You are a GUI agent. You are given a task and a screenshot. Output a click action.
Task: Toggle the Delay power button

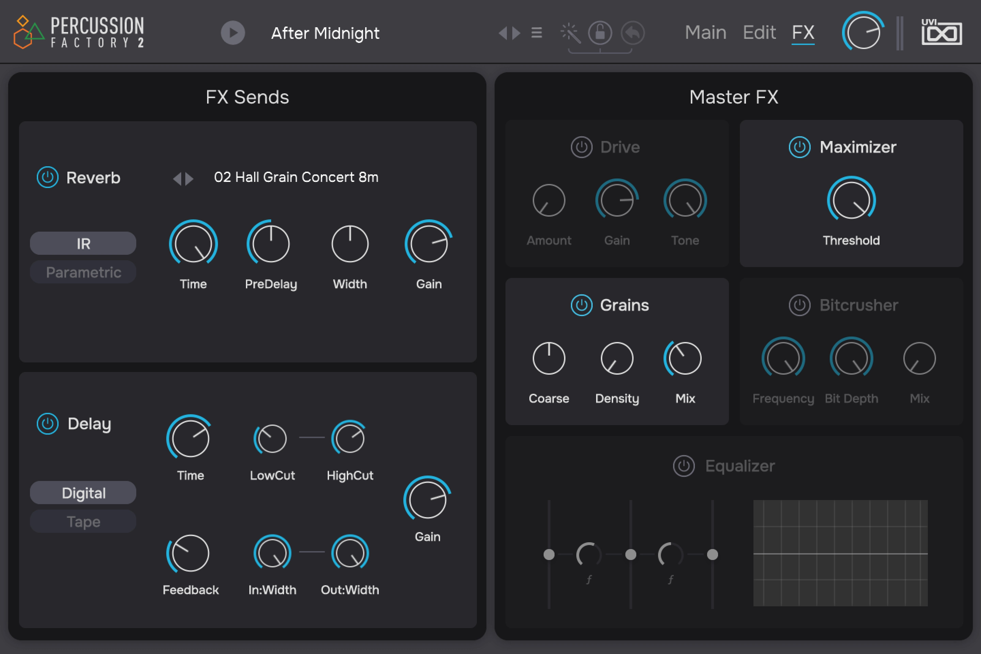click(48, 424)
